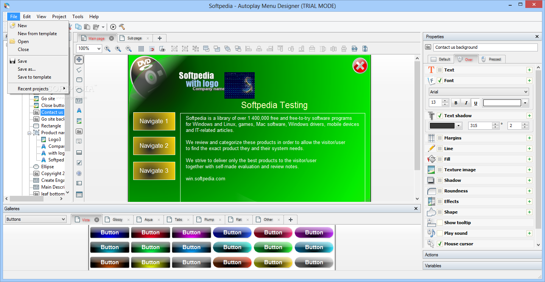Enable the Margins property checkbox
Viewport: 545px width, 282px height.
pyautogui.click(x=439, y=138)
